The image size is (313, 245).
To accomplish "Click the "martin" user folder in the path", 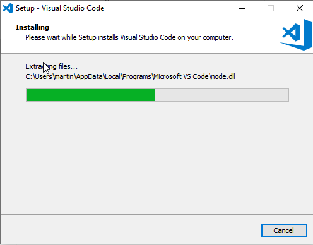I will point(64,76).
